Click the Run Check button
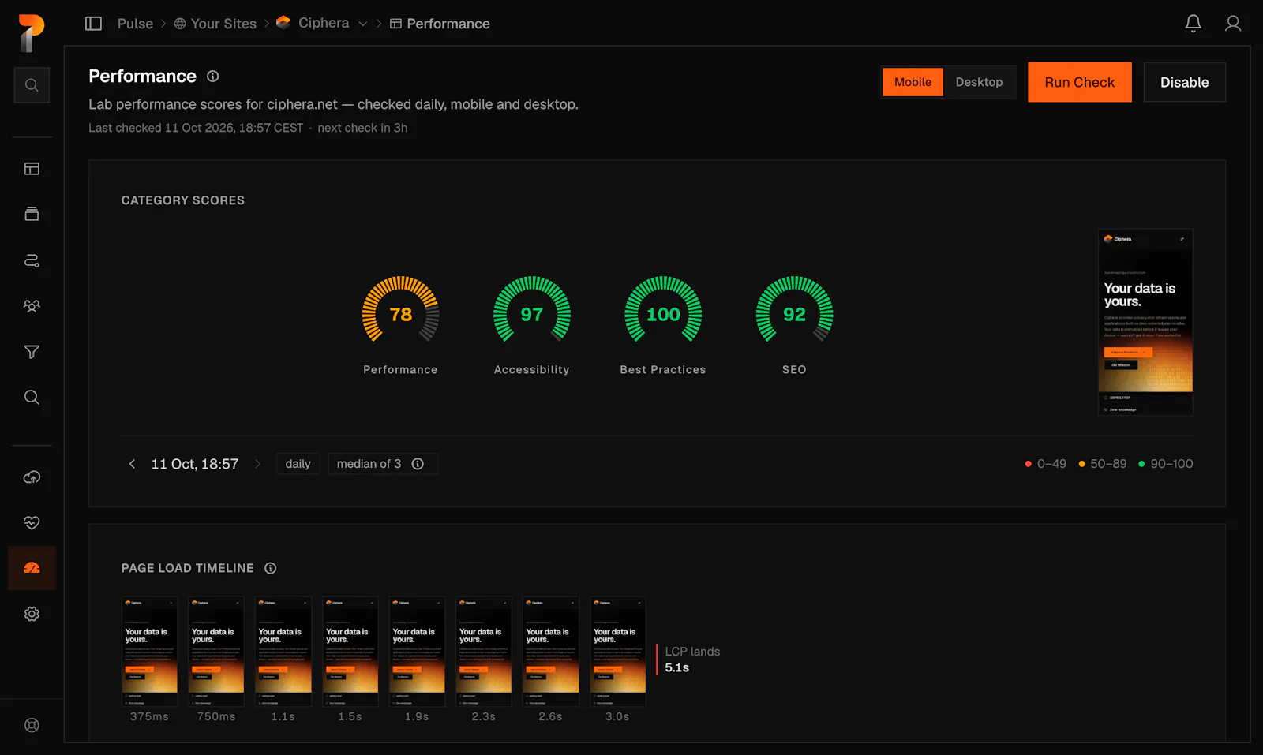1263x755 pixels. [1079, 82]
